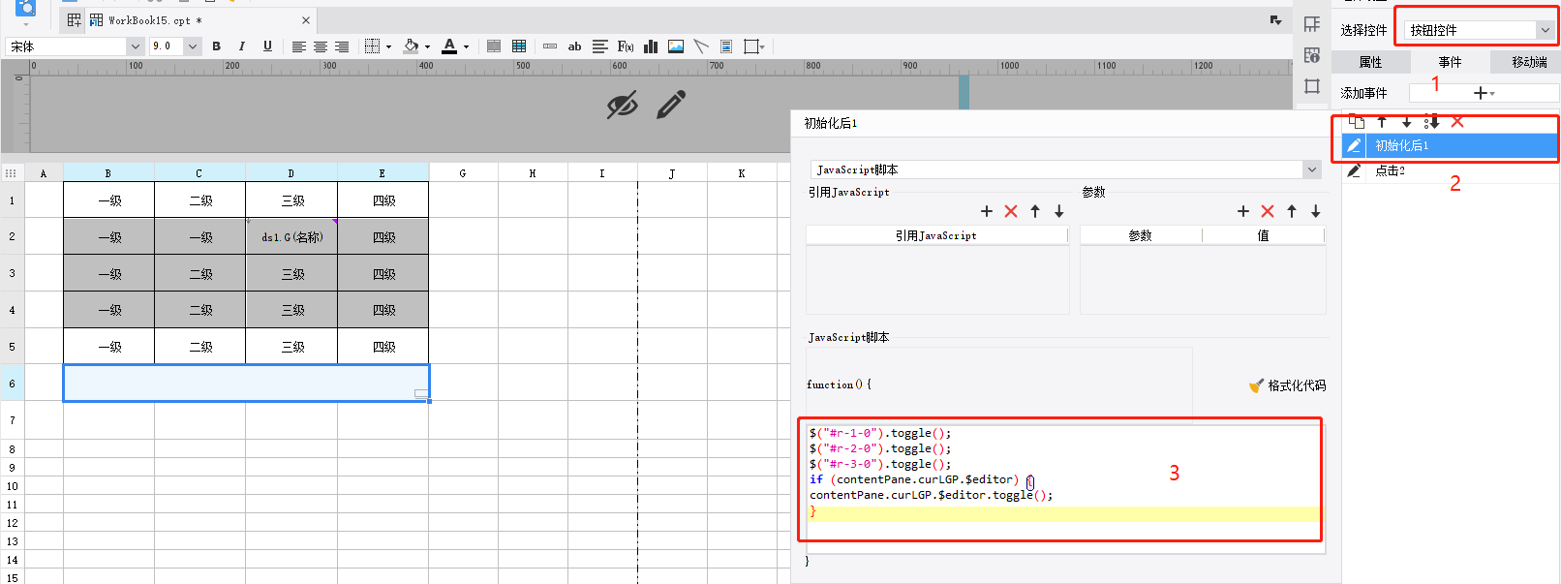The height and width of the screenshot is (584, 1561).
Task: Open the template tab list arrow
Action: 1275,20
